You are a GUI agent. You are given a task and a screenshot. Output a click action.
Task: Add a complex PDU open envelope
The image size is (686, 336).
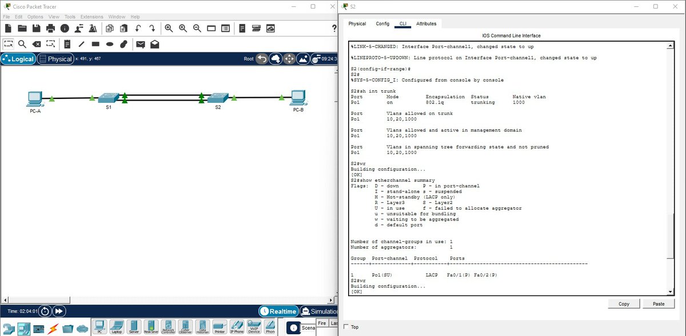click(x=154, y=44)
